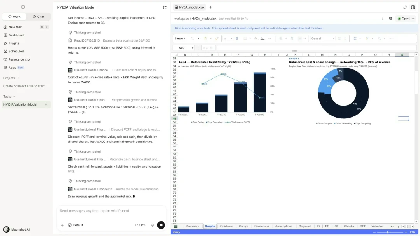Open the task list icon in the chat header
This screenshot has width=420, height=236.
[x=165, y=7]
